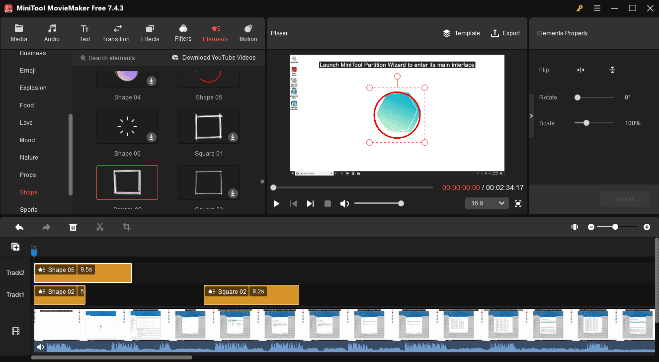Zoom in the timeline
Image resolution: width=659 pixels, height=362 pixels.
[x=647, y=227]
